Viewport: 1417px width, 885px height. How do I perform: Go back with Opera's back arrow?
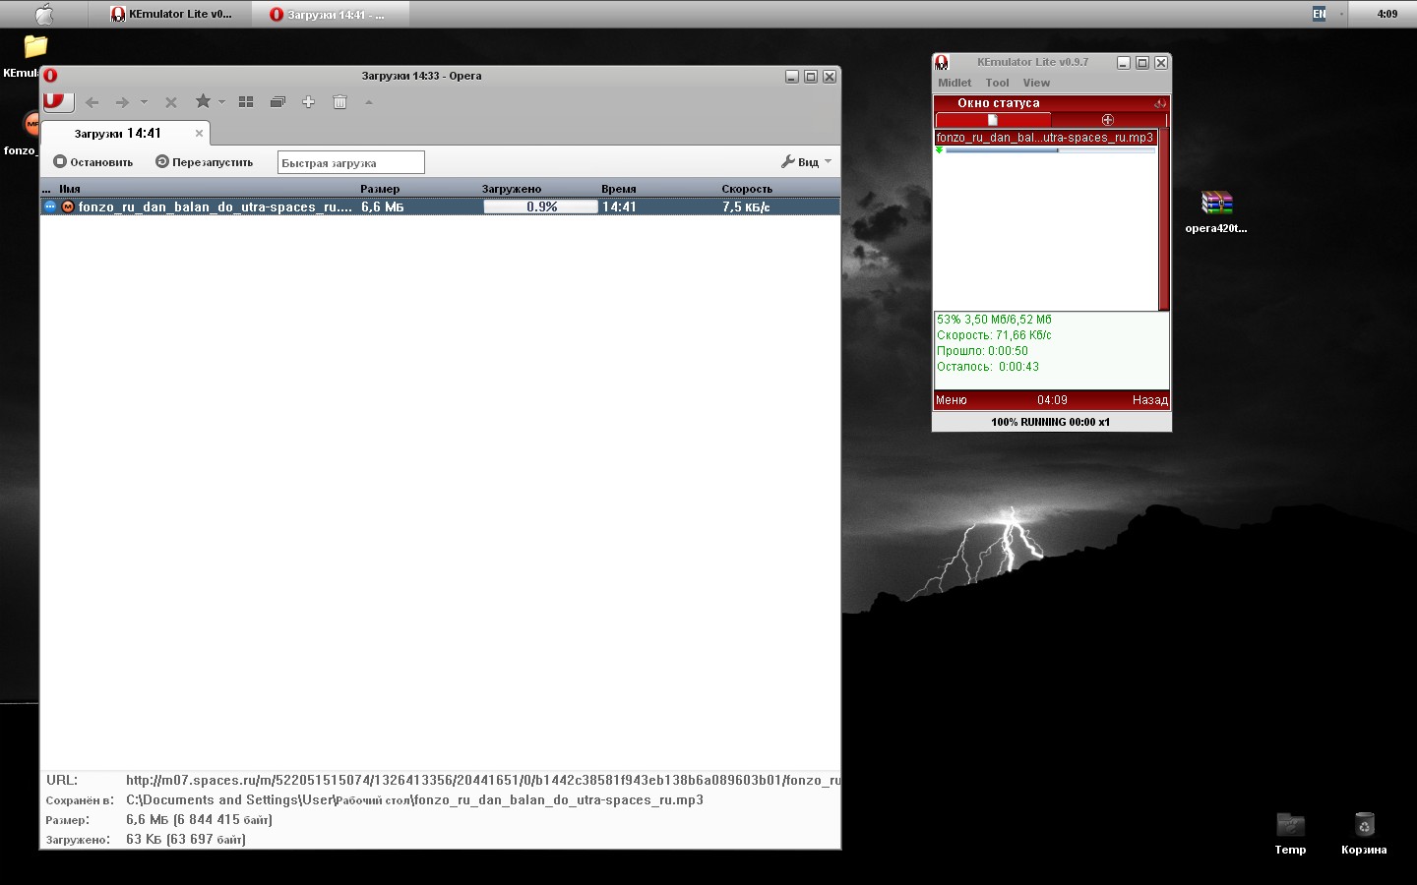tap(92, 102)
